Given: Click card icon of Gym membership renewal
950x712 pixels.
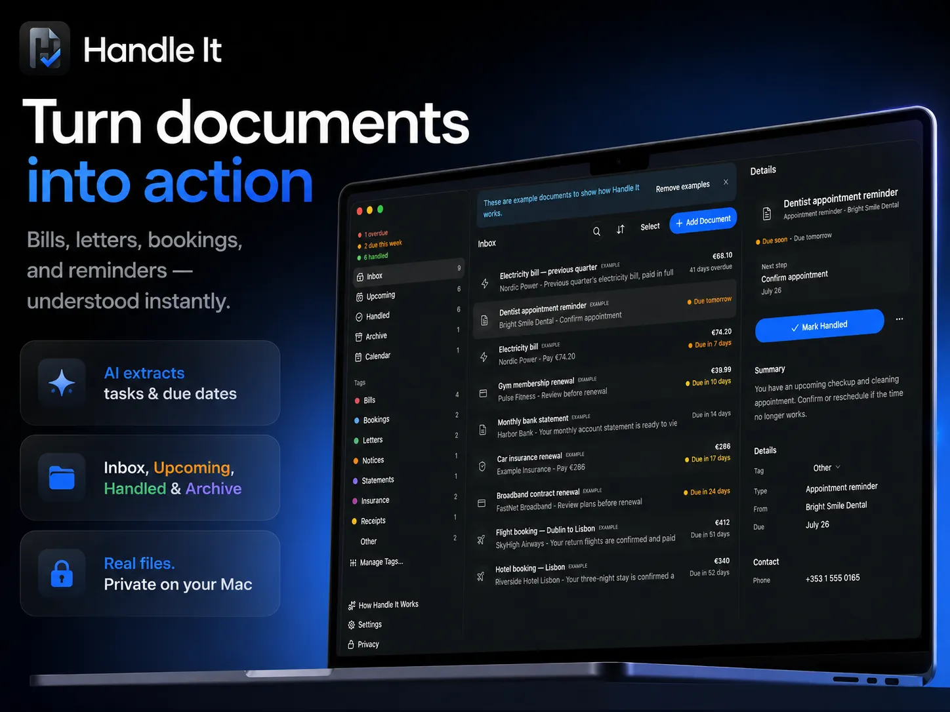Looking at the screenshot, I should [x=483, y=394].
